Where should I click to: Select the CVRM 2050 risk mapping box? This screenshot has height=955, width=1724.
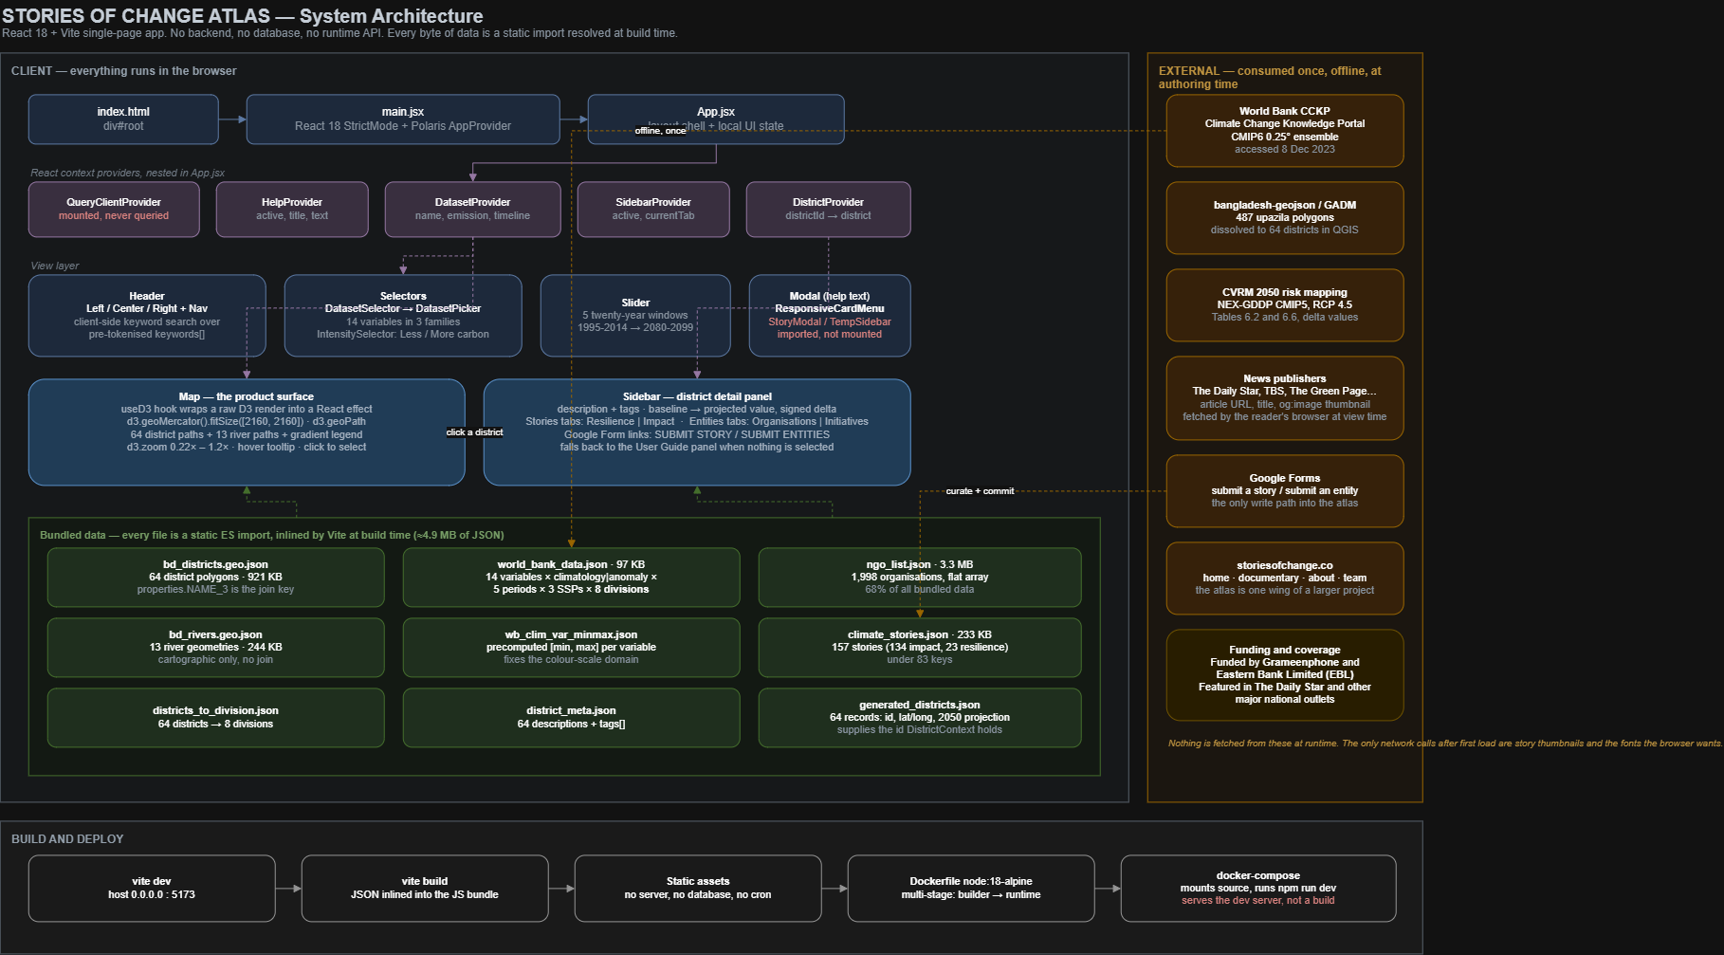[x=1285, y=305]
